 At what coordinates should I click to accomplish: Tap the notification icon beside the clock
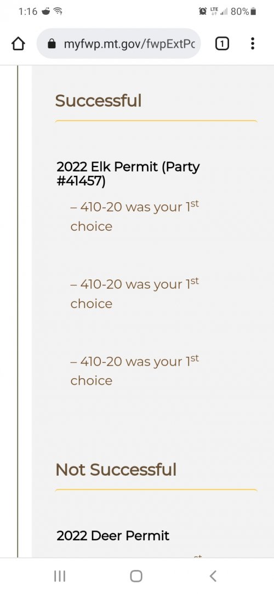(x=46, y=12)
